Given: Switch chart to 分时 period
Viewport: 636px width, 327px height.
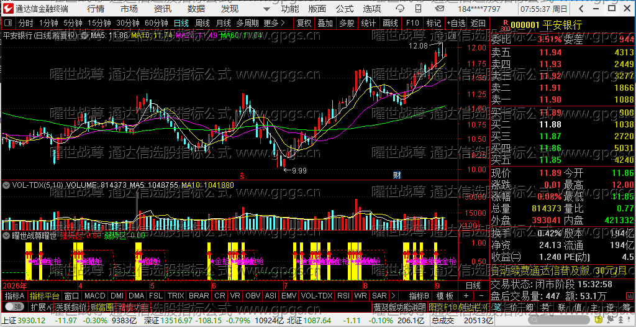Looking at the screenshot, I should pos(25,23).
